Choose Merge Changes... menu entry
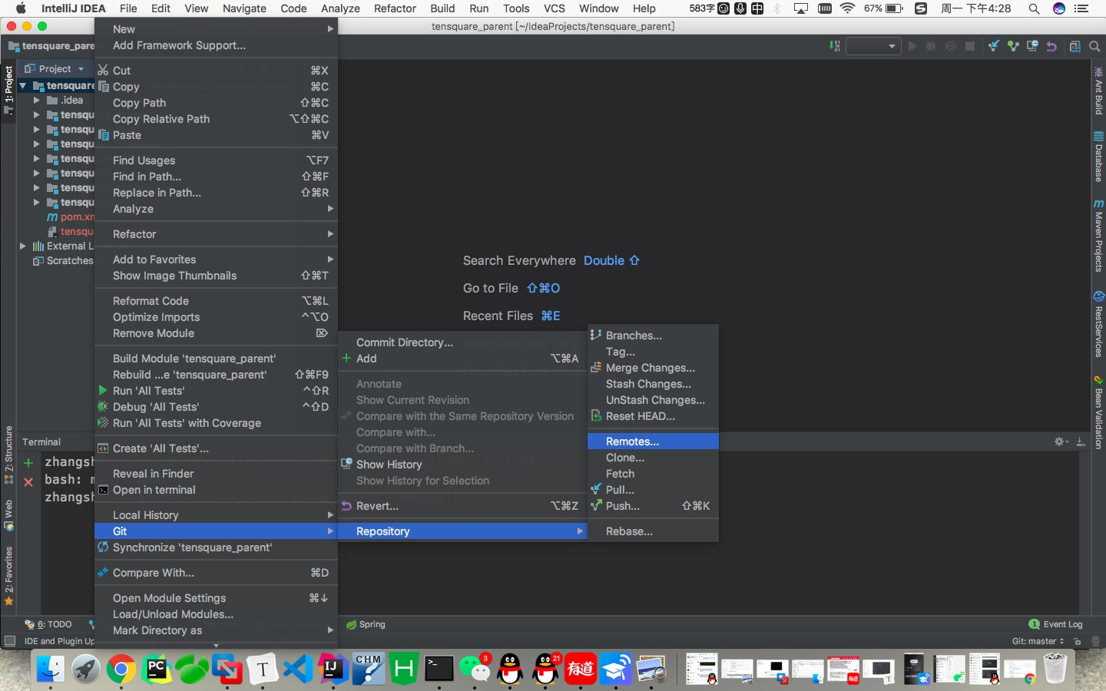This screenshot has height=691, width=1106. pyautogui.click(x=653, y=368)
